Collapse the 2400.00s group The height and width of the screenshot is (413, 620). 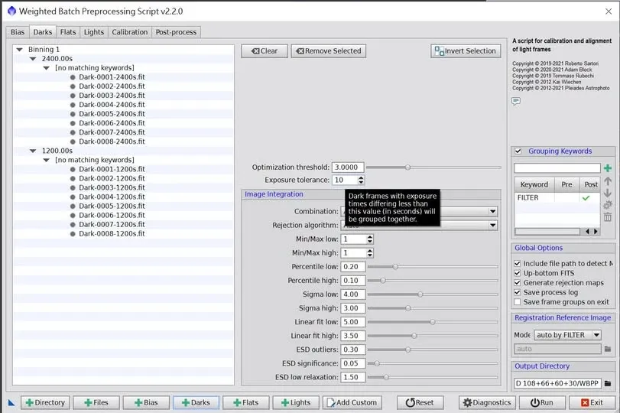click(33, 59)
